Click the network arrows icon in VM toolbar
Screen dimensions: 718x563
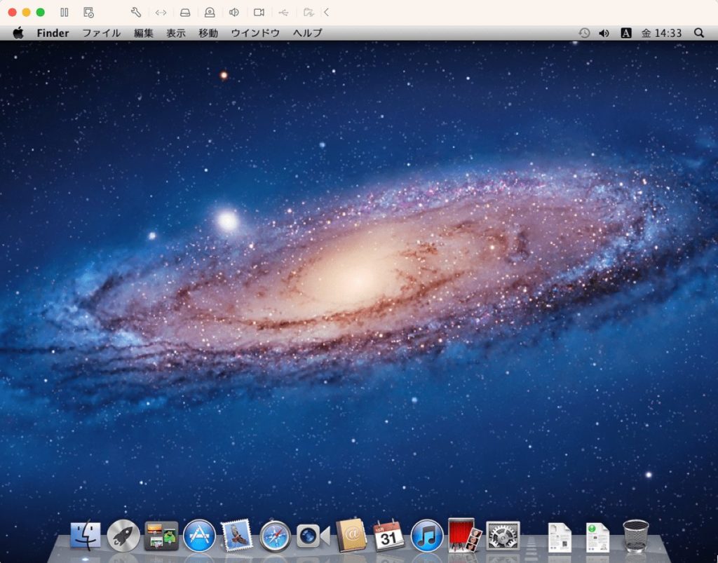[161, 13]
